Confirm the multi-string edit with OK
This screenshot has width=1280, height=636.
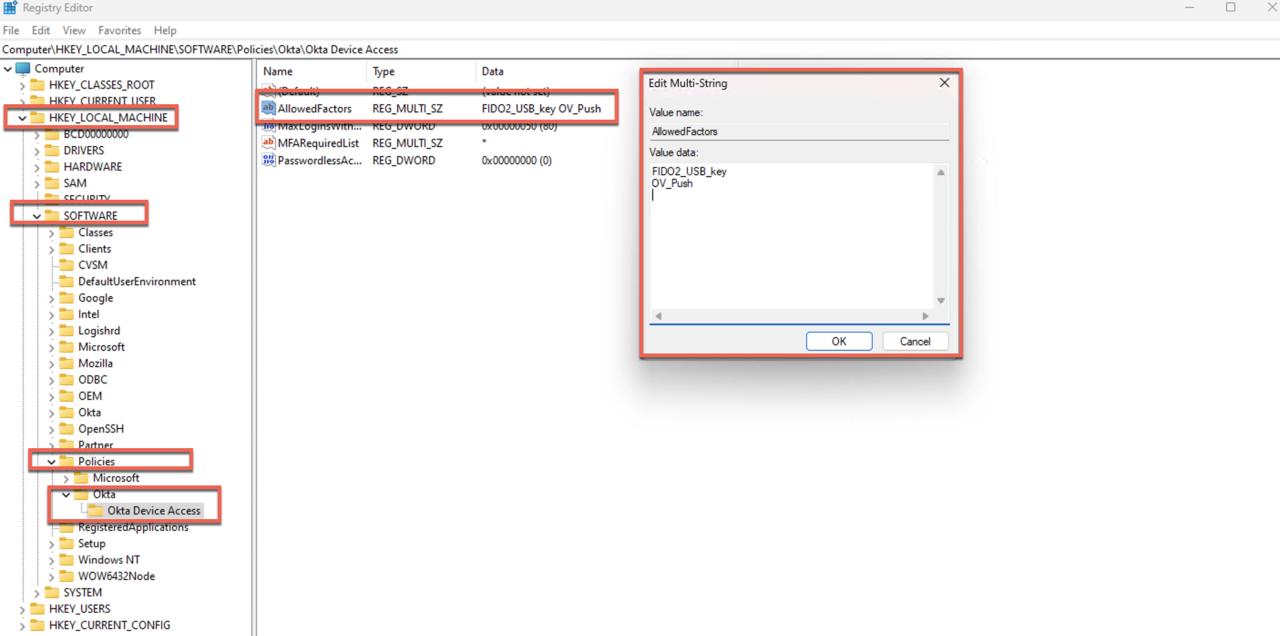click(839, 341)
